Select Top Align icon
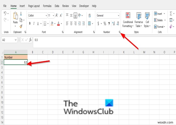 (x=67, y=15)
